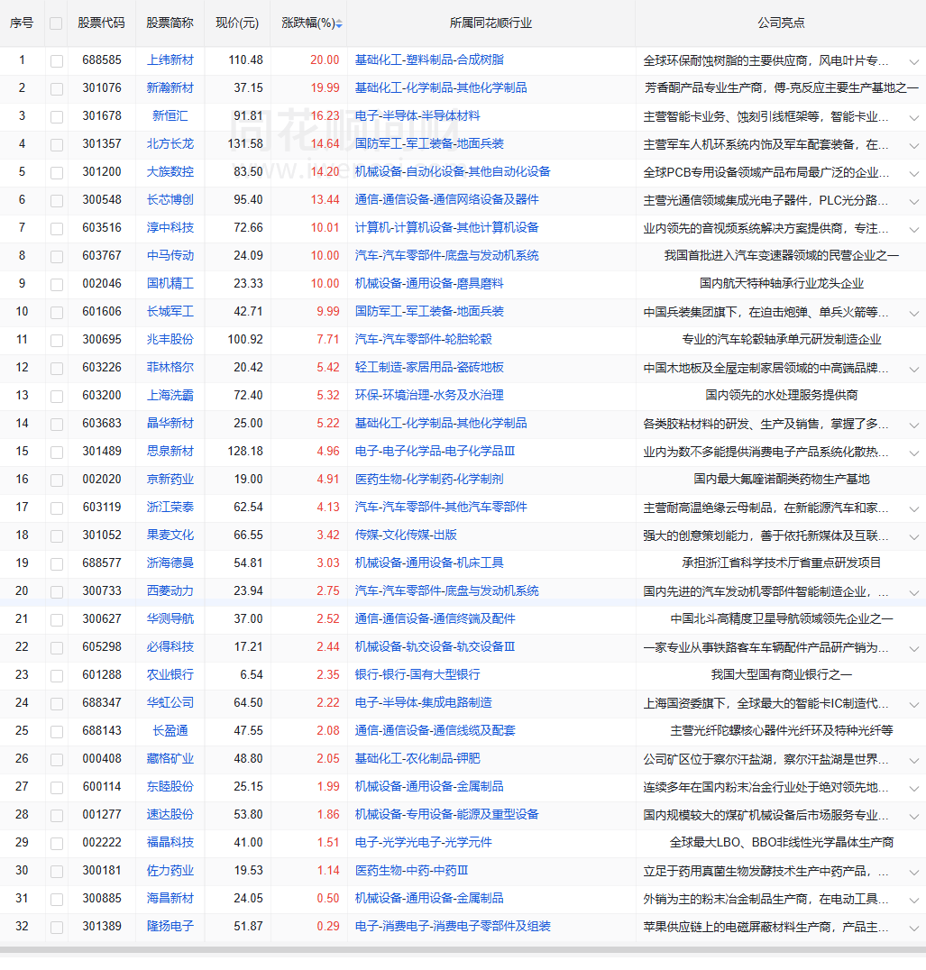
Task: Expand company highlight for 海昌新材 row
Action: [x=913, y=900]
